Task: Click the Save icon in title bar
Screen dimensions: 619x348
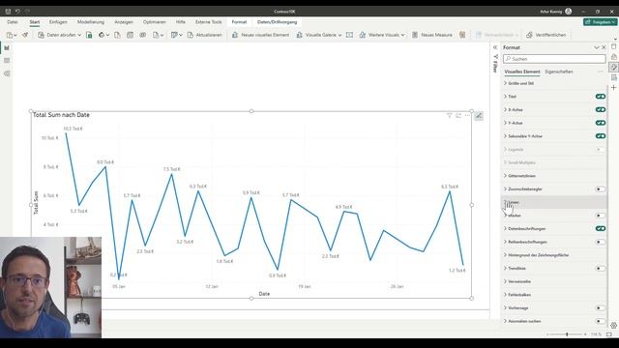Action: point(8,12)
